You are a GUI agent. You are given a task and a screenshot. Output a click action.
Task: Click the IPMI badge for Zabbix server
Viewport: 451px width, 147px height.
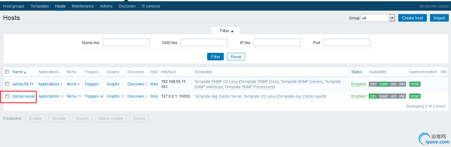(402, 96)
